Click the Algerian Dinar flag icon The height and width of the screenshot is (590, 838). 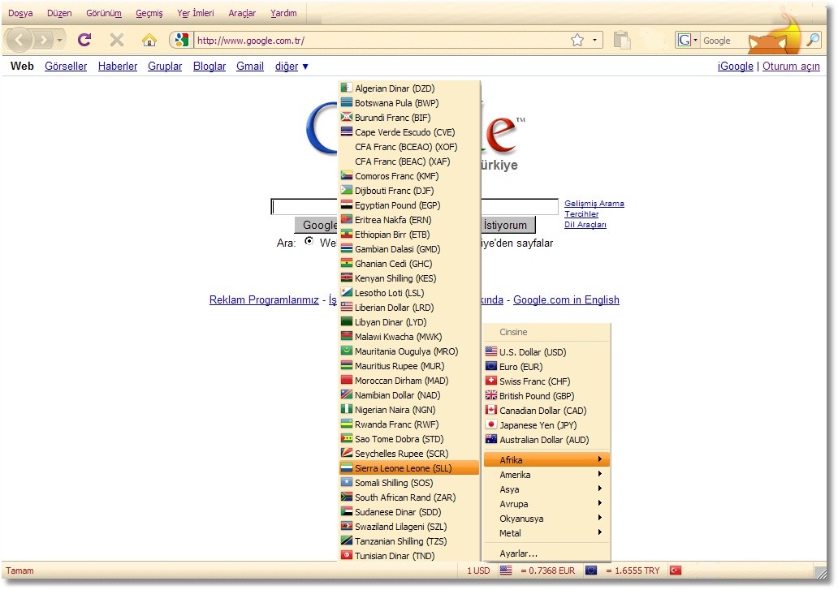(x=346, y=88)
